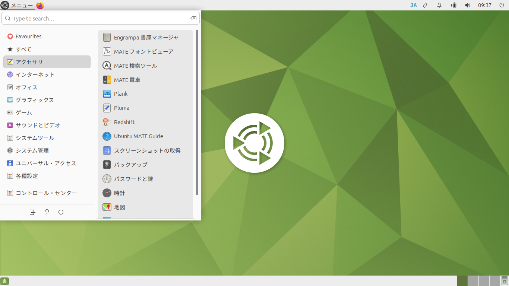Screen dimensions: 509x286
Task: Toggle the show desktop button
Action: [5, 281]
